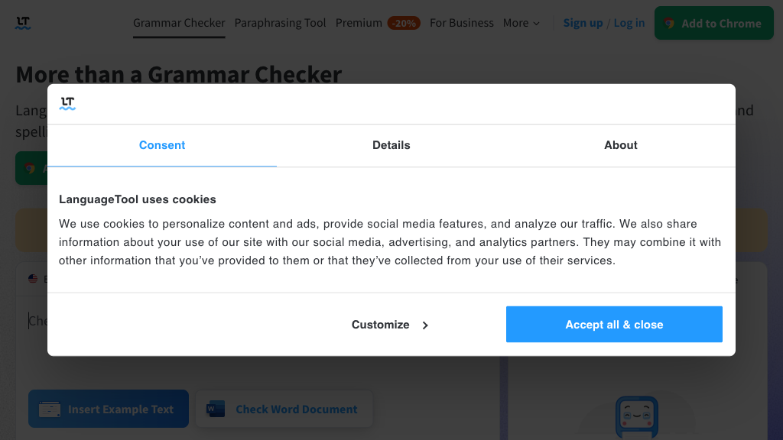Click the Insert Example Text icon
Image resolution: width=783 pixels, height=440 pixels.
(50, 409)
